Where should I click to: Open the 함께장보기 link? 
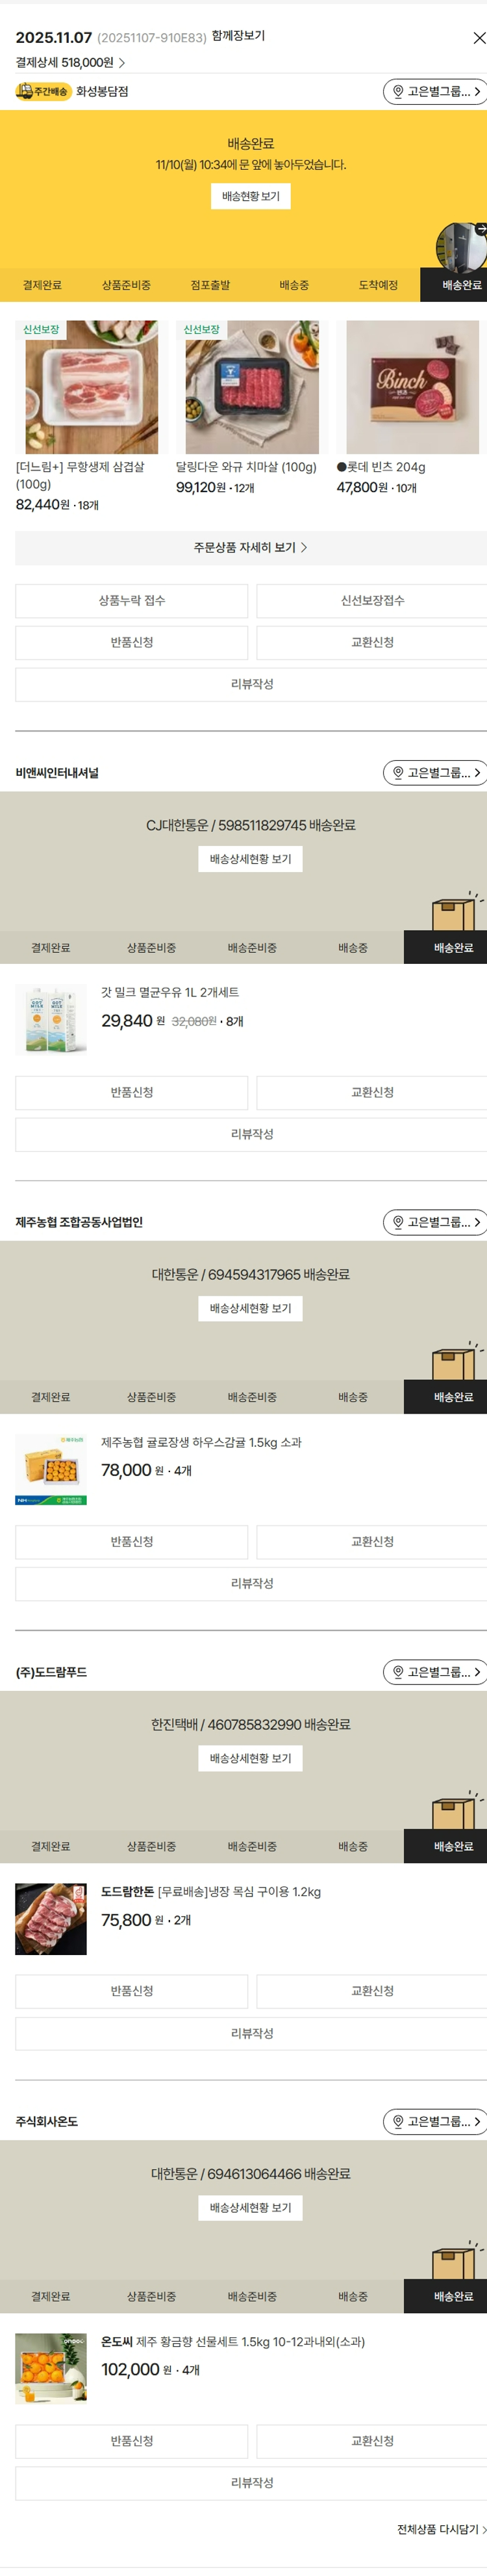coord(238,36)
